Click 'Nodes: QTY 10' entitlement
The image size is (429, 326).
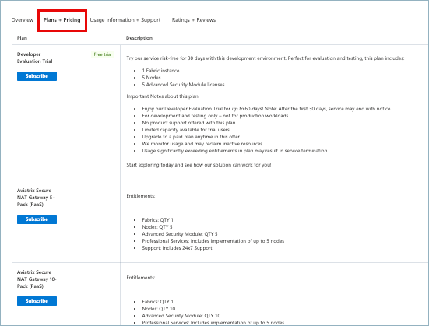[158, 309]
